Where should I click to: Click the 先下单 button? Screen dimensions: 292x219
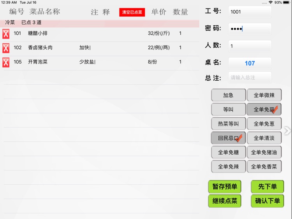coord(267,186)
